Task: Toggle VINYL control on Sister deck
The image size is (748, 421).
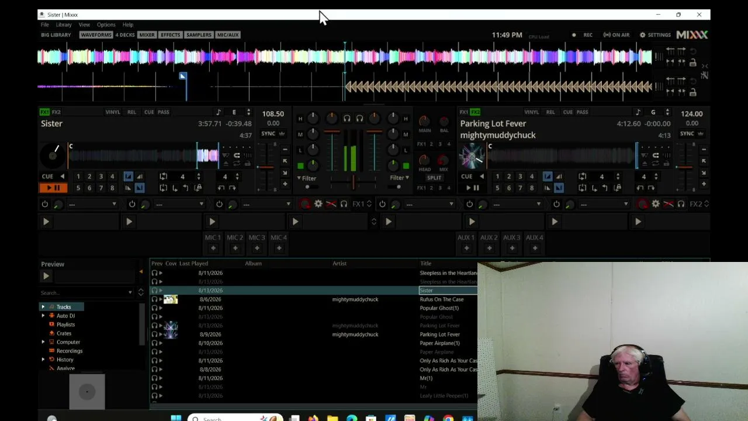Action: [113, 112]
